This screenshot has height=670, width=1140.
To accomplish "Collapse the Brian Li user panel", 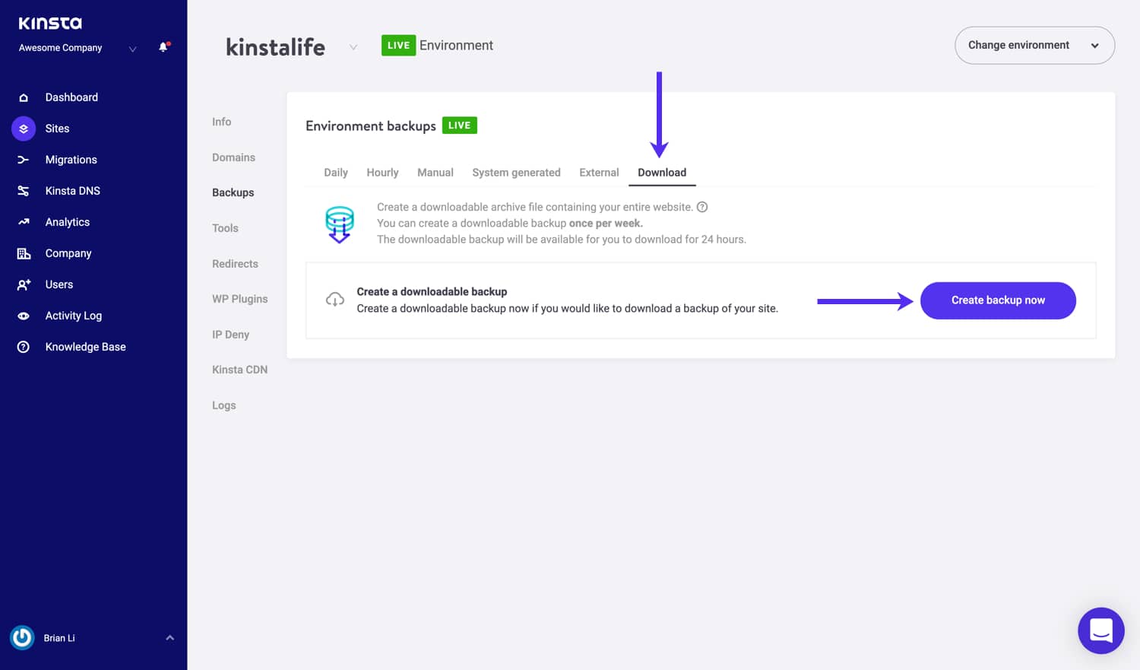I will point(169,637).
